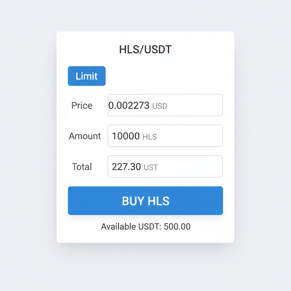Click the Amount field label
The image size is (291, 291).
84,136
